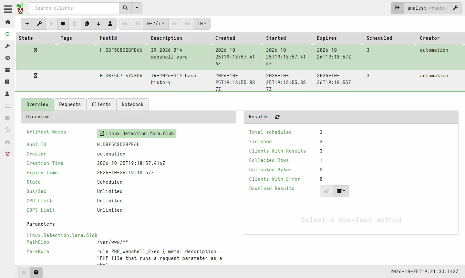Create a new hunt with plus button
Viewport: 465px width, 278px height.
[27, 24]
